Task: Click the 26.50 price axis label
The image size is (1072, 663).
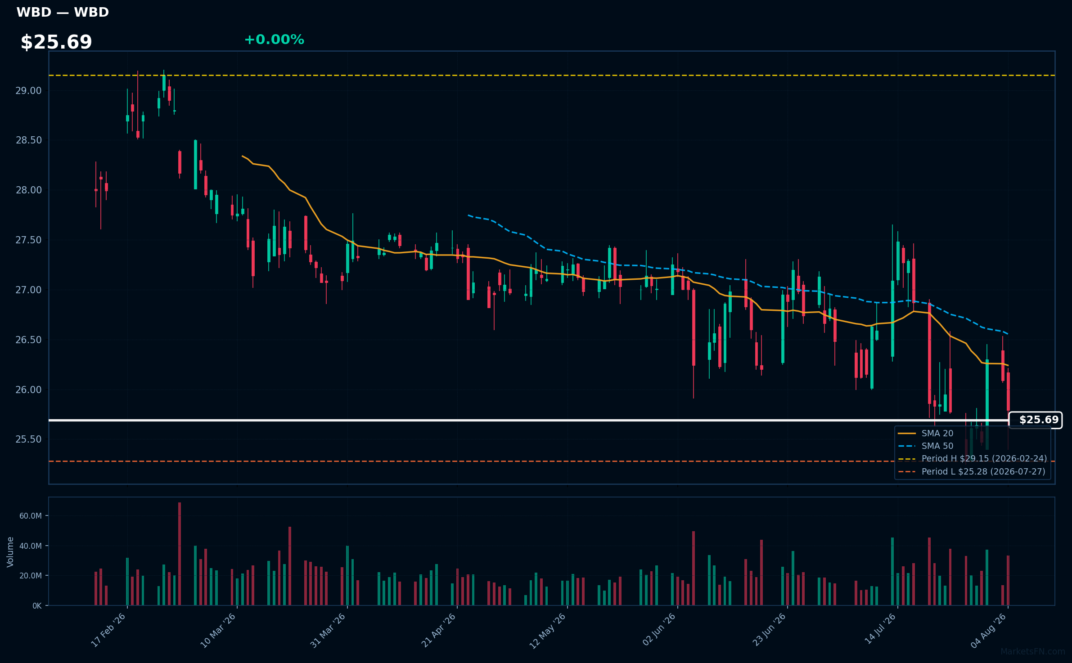Action: pyautogui.click(x=28, y=340)
